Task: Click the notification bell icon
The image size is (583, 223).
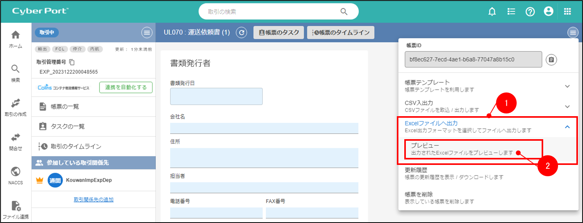Action: point(492,12)
